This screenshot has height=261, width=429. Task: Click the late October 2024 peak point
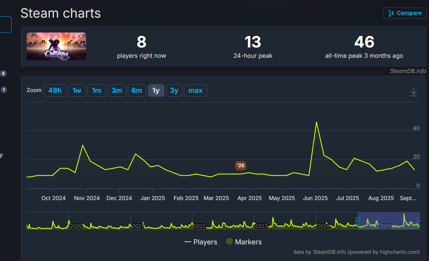coord(83,145)
